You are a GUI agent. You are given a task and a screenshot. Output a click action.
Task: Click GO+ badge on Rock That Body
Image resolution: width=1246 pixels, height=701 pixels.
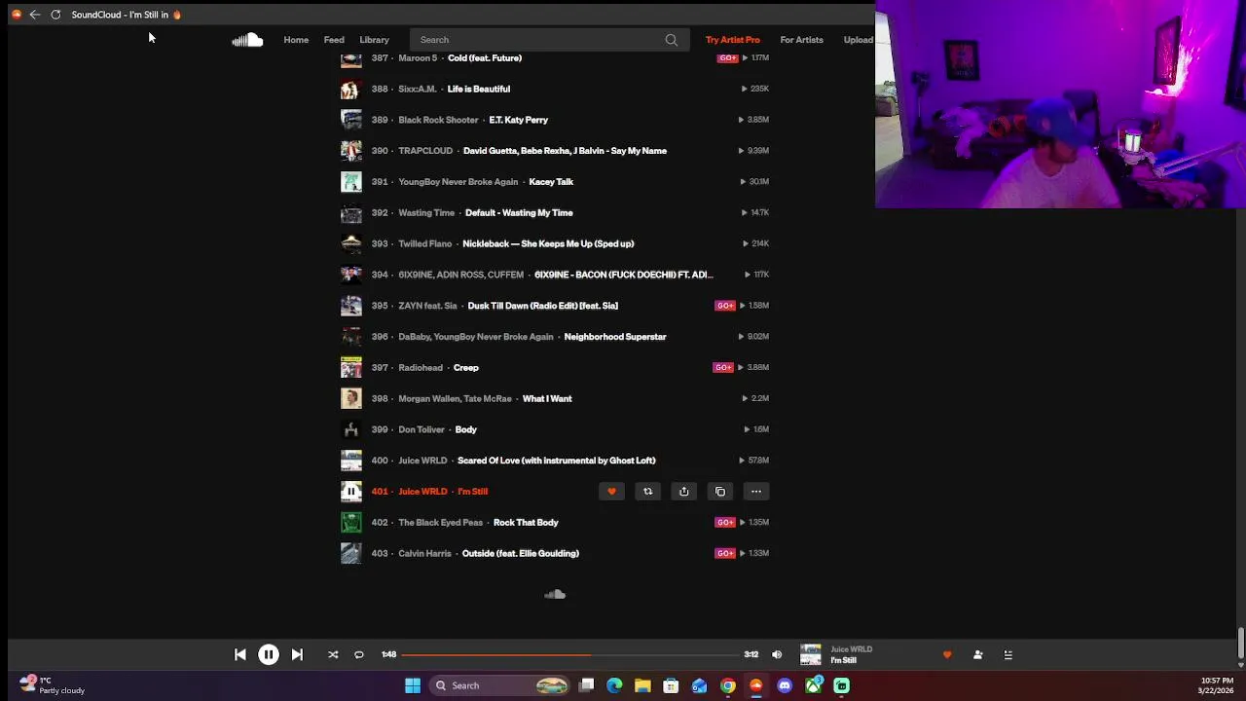[725, 523]
